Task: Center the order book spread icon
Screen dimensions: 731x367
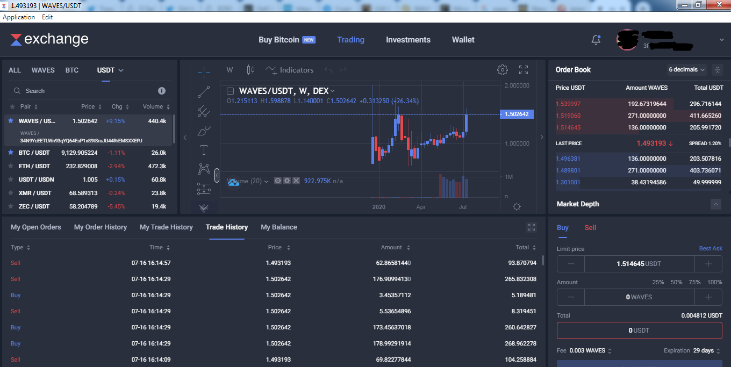Action: 718,69
